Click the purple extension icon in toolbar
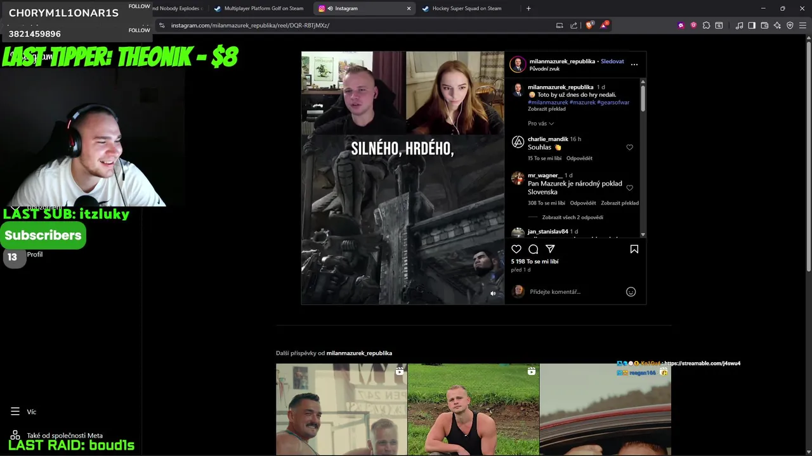Image resolution: width=812 pixels, height=456 pixels. point(681,25)
